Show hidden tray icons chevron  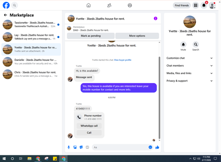pyautogui.click(x=191, y=158)
